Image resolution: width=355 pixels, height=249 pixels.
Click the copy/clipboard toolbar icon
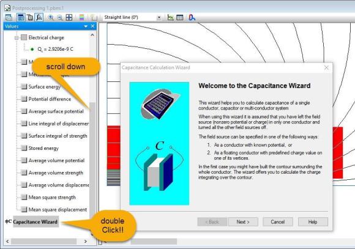click(x=30, y=17)
